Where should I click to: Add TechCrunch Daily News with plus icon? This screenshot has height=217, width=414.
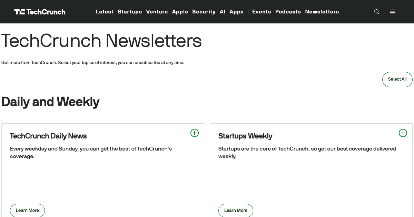point(195,133)
